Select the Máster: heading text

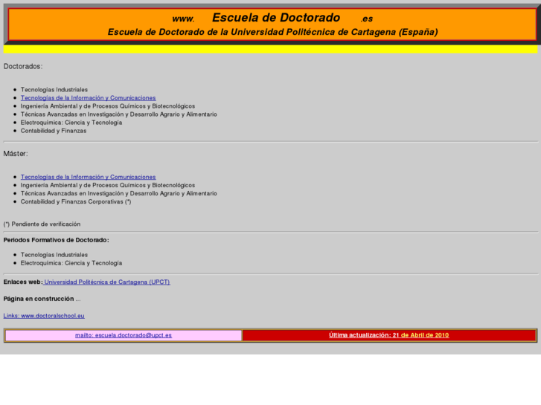pos(16,154)
